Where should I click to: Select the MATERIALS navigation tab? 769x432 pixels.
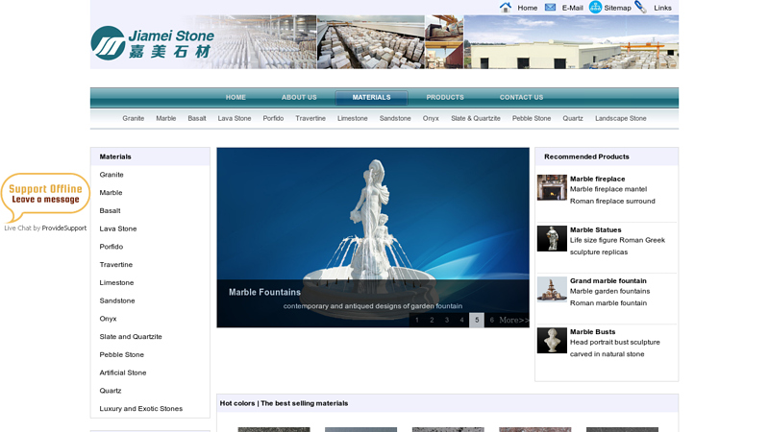[x=371, y=98]
